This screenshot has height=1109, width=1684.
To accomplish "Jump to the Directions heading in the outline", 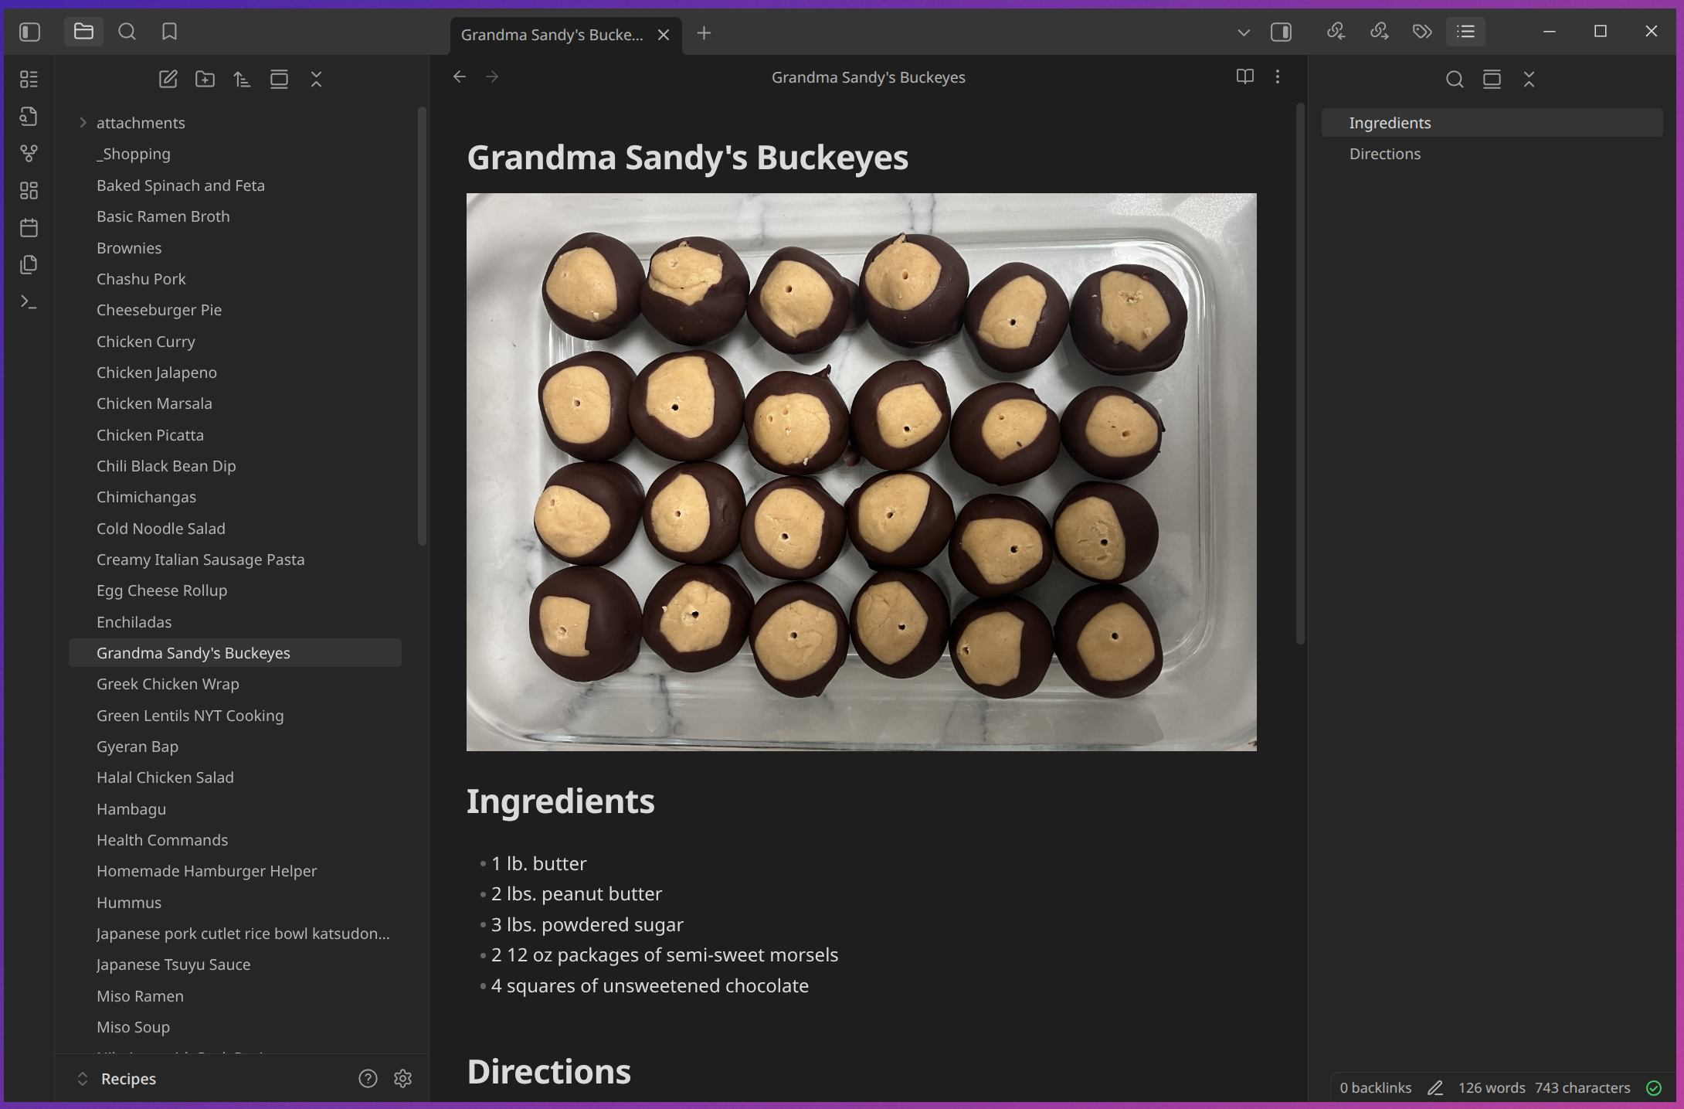I will click(x=1384, y=154).
